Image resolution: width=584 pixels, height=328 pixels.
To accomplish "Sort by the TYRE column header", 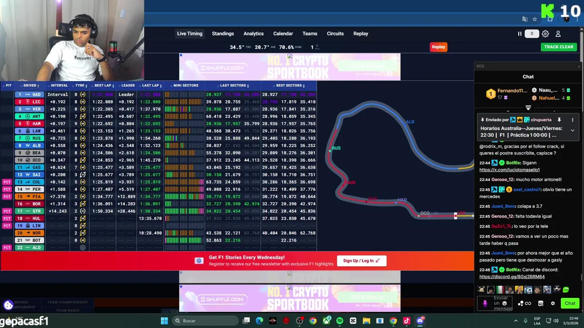I will click(x=81, y=86).
